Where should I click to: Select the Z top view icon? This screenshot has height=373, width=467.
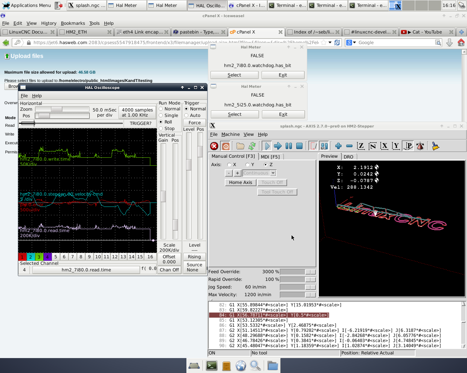click(361, 146)
